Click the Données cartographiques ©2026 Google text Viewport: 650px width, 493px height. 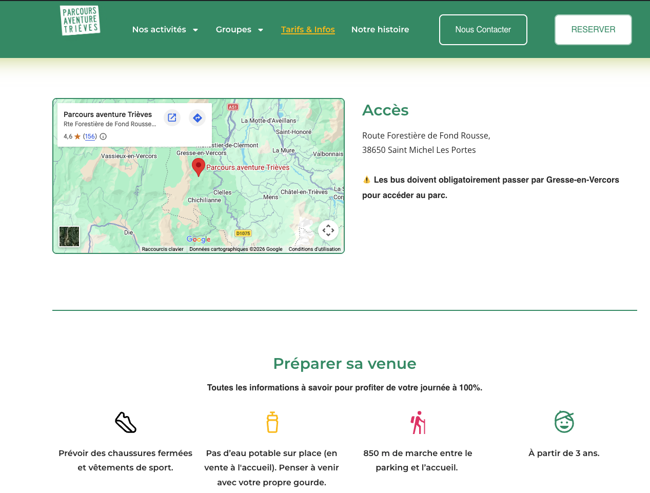(x=236, y=249)
